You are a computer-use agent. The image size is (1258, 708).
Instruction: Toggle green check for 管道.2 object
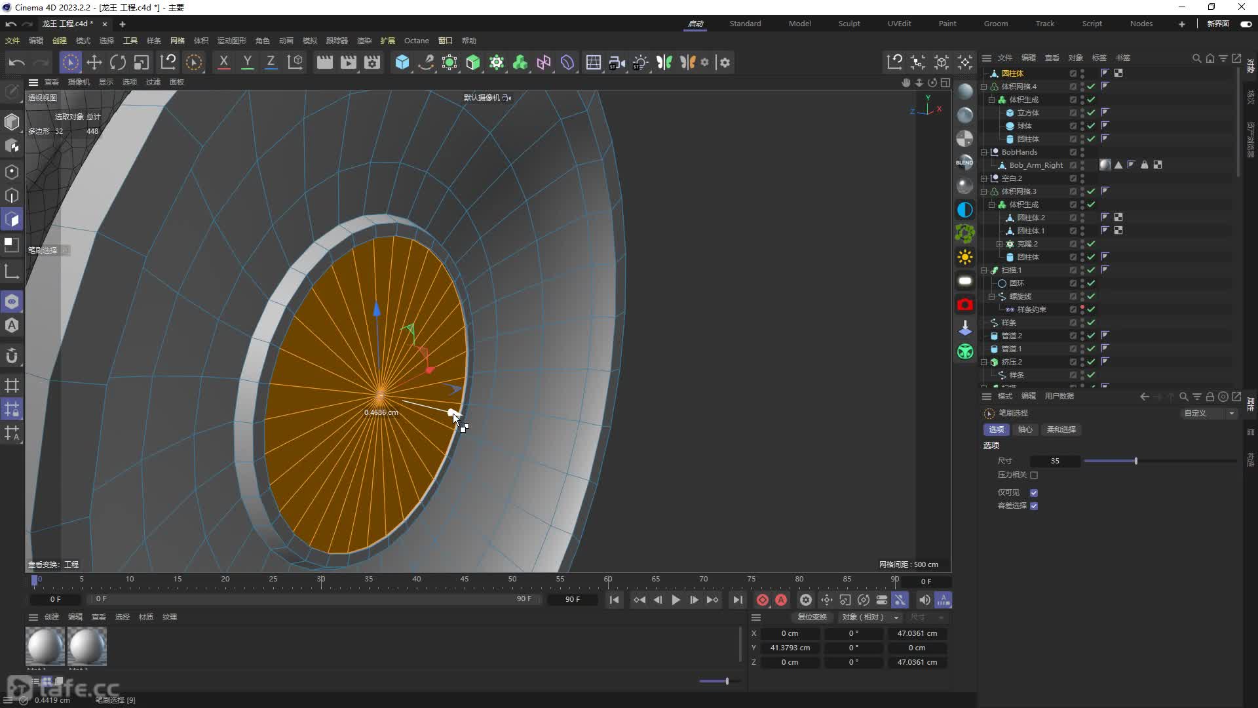tap(1091, 336)
